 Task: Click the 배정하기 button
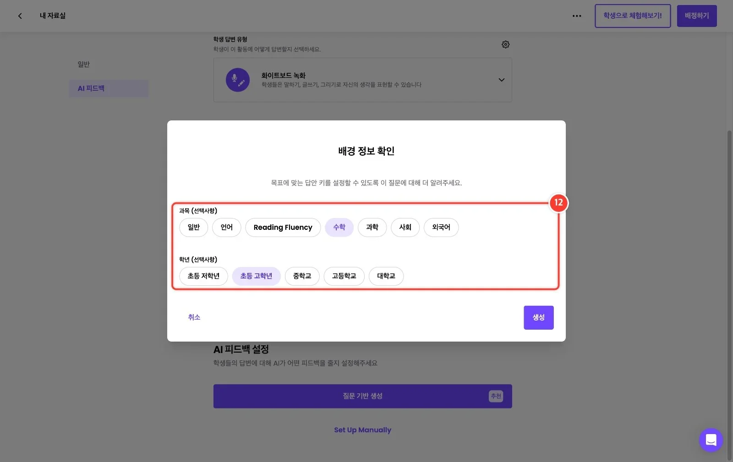697,16
